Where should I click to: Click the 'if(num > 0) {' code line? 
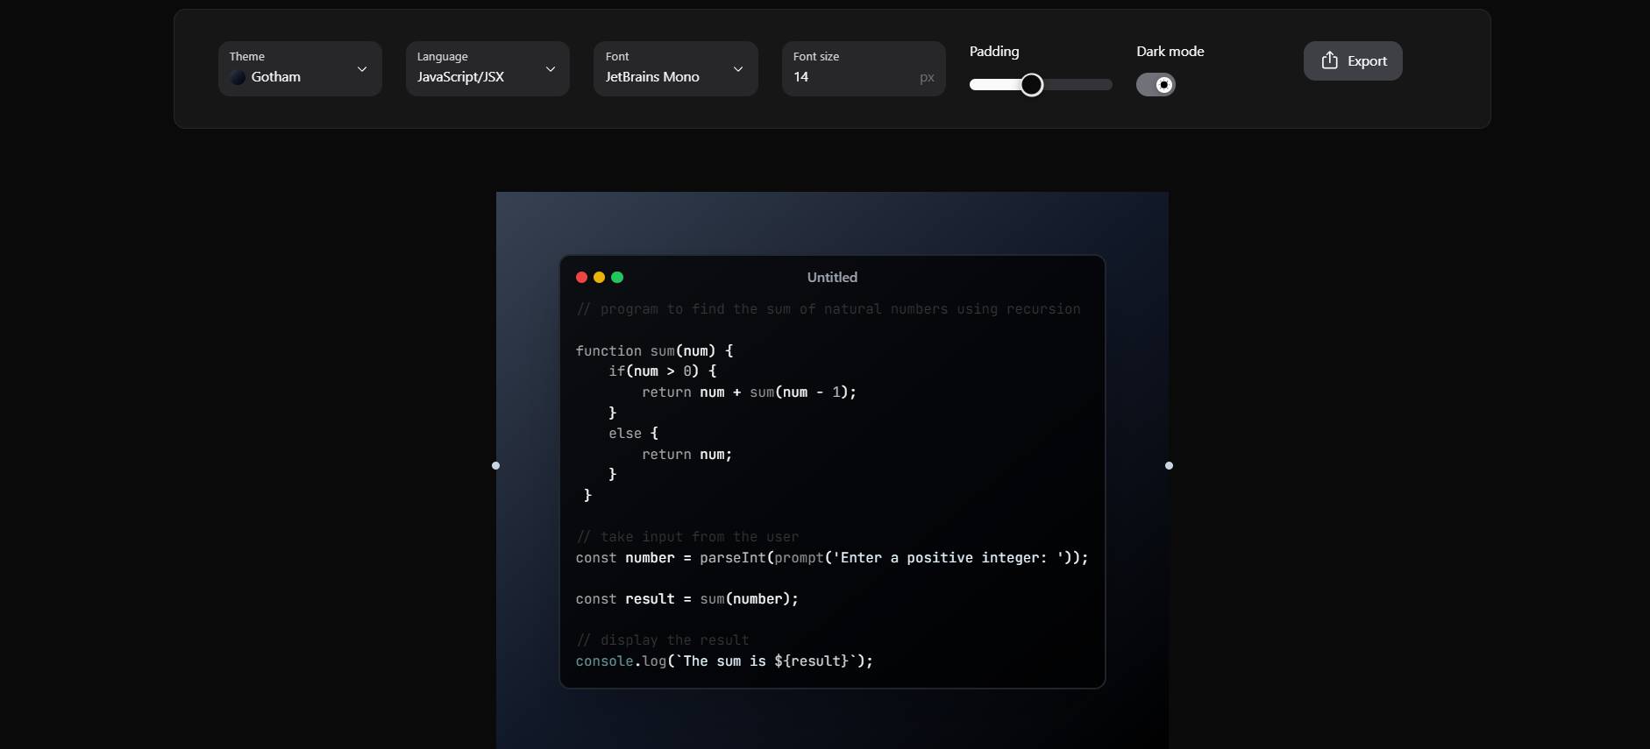(x=663, y=371)
